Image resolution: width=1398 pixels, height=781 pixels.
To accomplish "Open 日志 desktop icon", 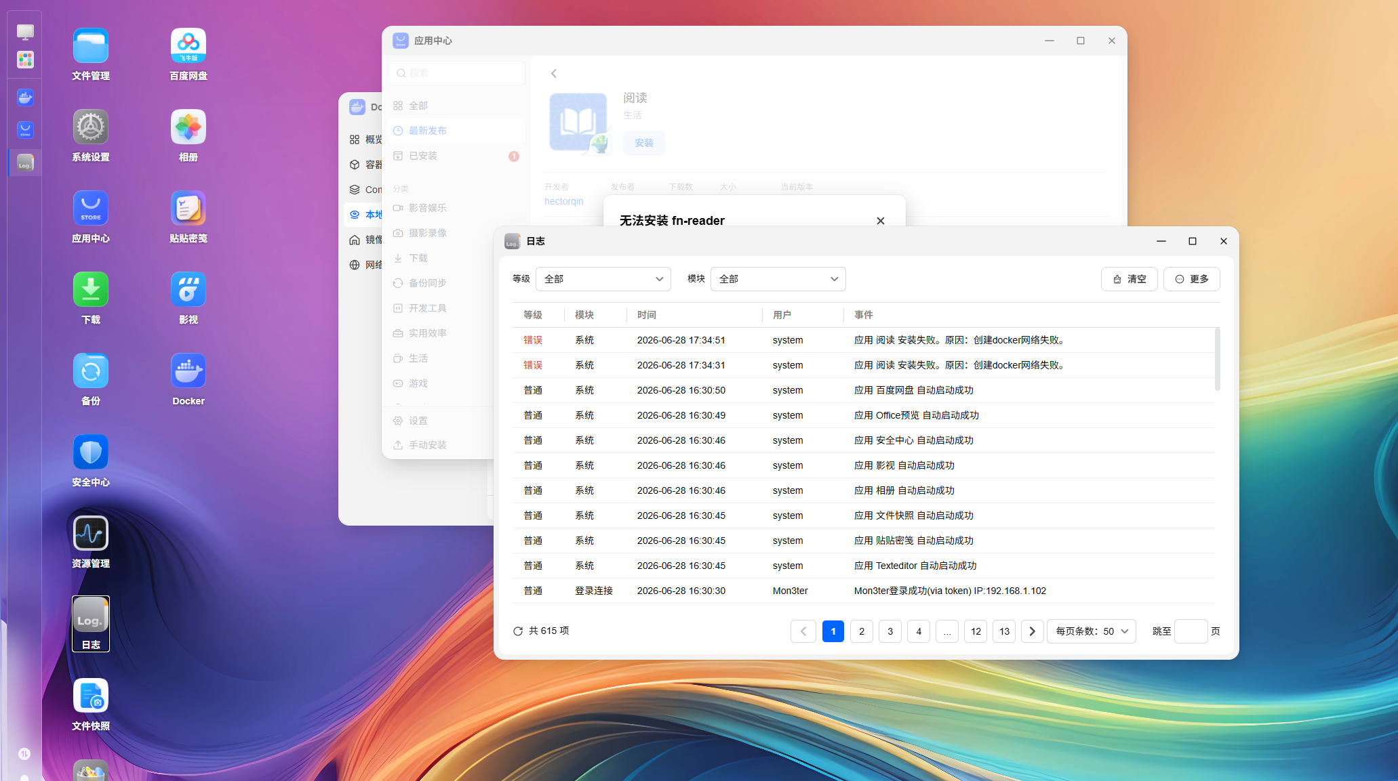I will [x=91, y=623].
